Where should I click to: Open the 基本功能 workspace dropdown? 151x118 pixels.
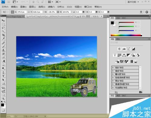[x=133, y=2]
